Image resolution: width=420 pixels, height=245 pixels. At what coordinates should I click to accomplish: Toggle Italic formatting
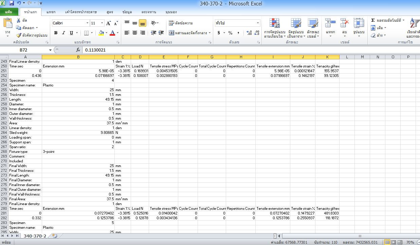(x=63, y=33)
